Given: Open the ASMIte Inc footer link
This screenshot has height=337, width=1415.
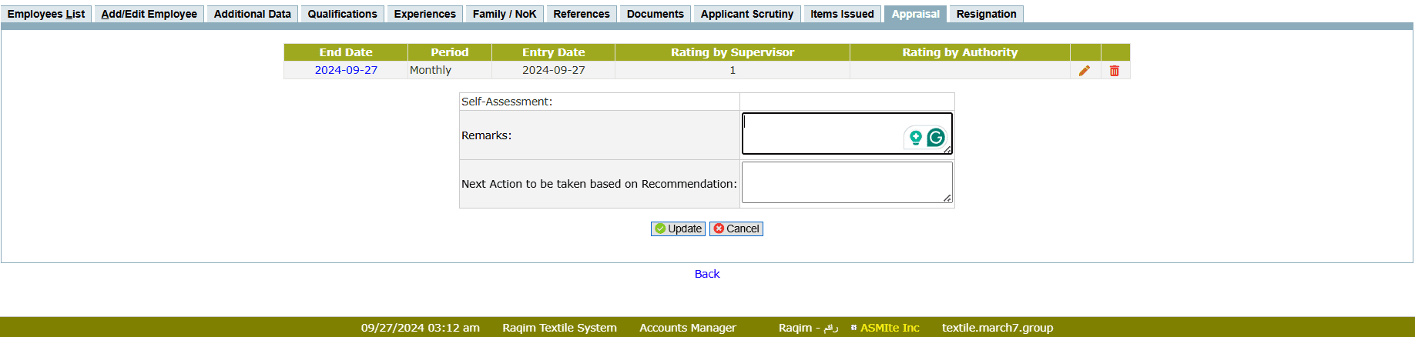Looking at the screenshot, I should click(x=890, y=328).
